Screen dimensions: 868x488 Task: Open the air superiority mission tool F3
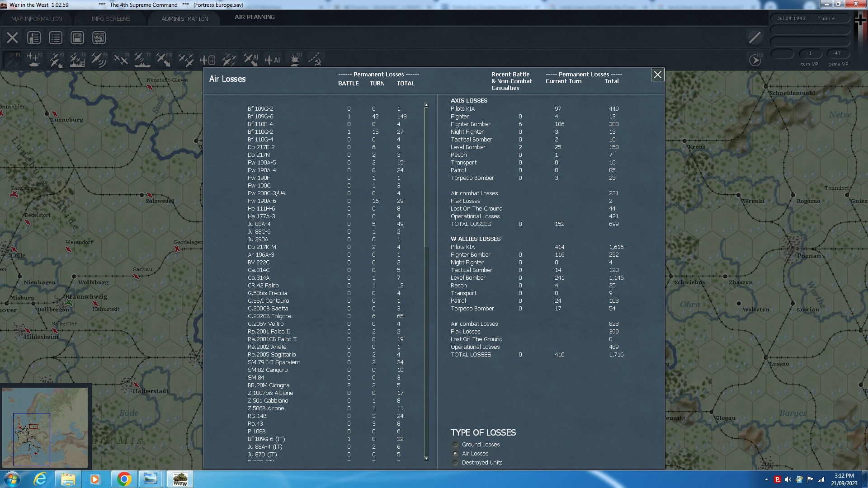56,59
